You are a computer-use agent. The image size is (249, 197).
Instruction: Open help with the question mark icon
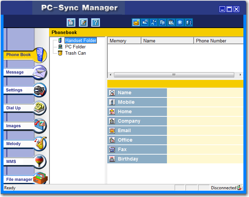95,23
